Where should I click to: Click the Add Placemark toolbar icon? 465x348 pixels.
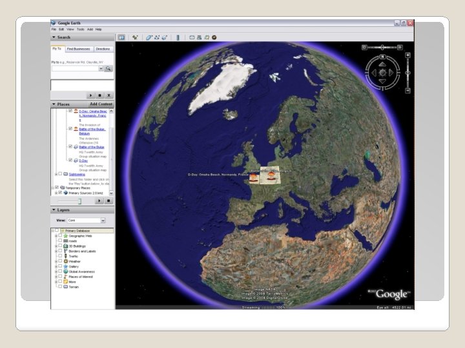click(135, 37)
